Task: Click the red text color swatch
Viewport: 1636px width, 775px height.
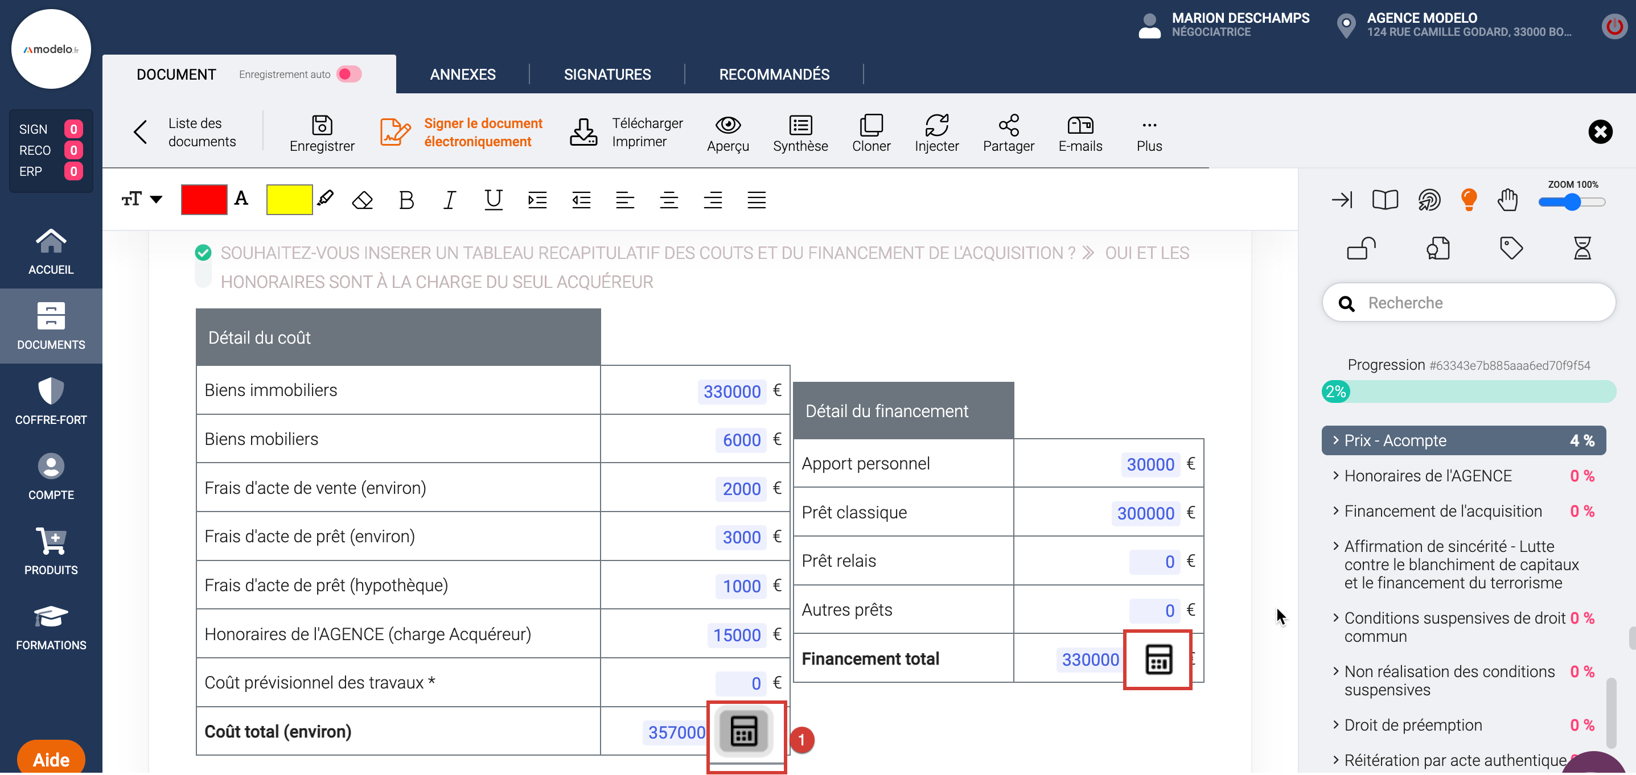Action: 204,200
